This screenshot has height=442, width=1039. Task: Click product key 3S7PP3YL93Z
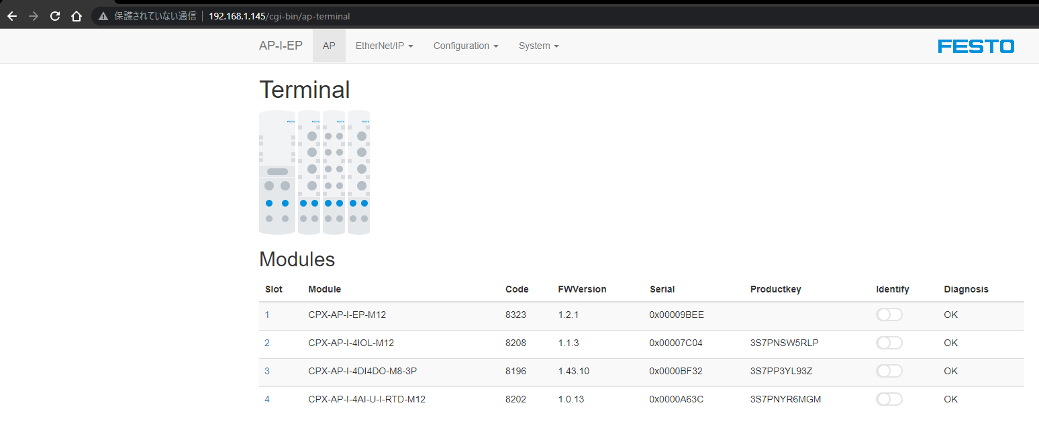click(782, 371)
